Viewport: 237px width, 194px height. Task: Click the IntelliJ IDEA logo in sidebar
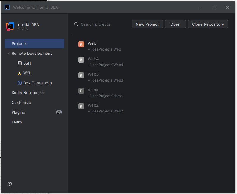pos(10,26)
